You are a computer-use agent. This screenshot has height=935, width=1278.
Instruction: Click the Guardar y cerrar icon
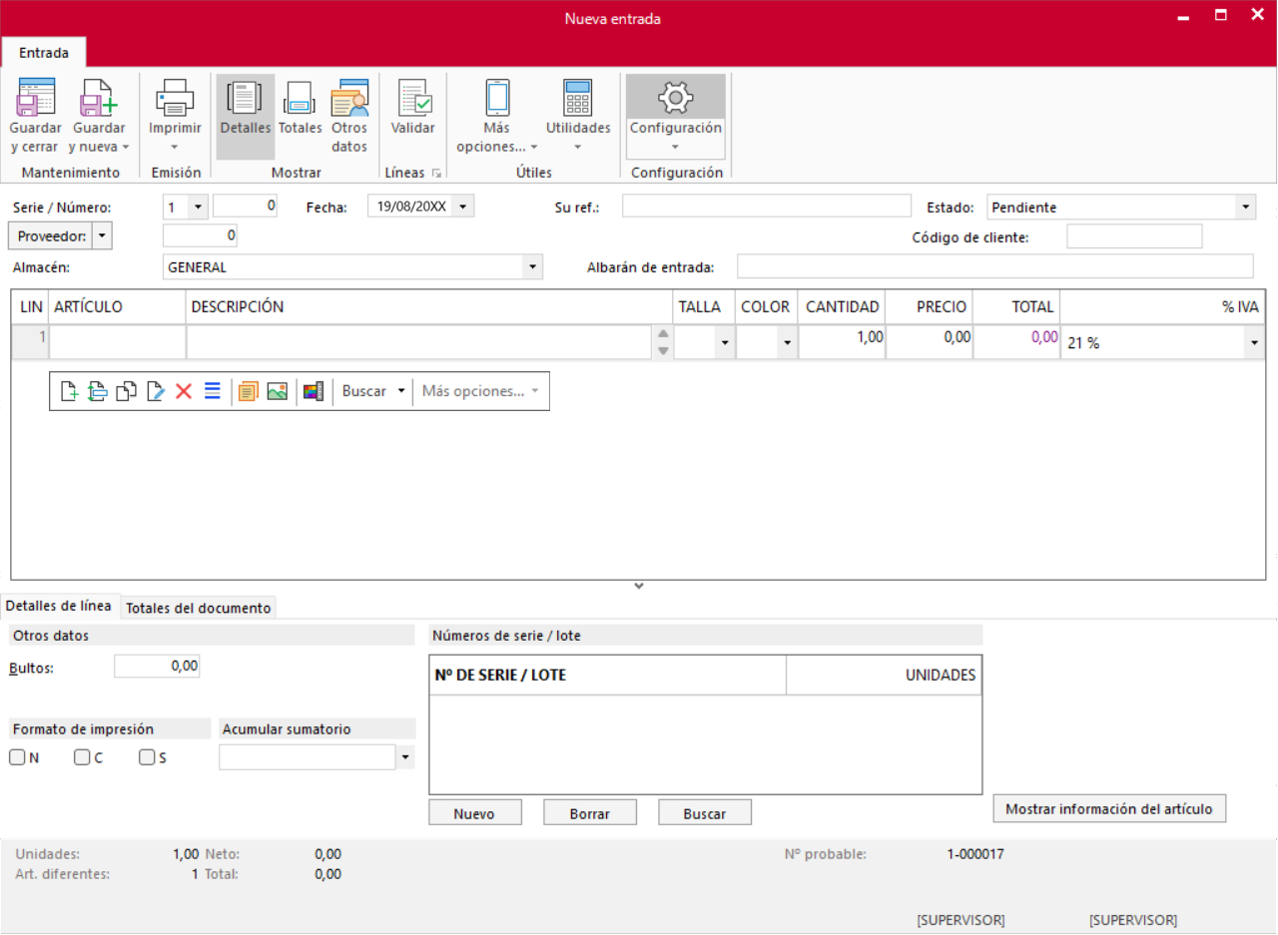(36, 98)
